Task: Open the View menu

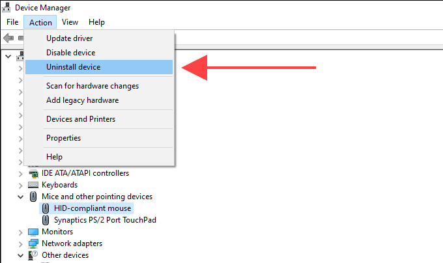Action: tap(70, 22)
